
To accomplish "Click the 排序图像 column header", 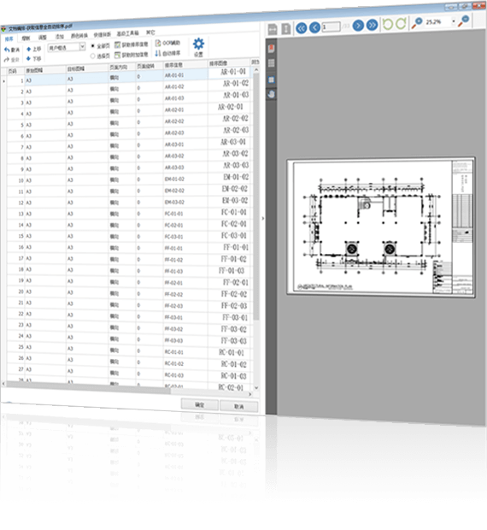I will pos(229,63).
